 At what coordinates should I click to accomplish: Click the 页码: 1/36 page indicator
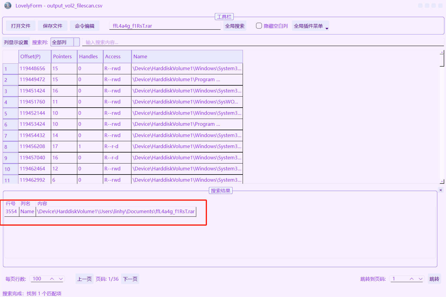107,279
